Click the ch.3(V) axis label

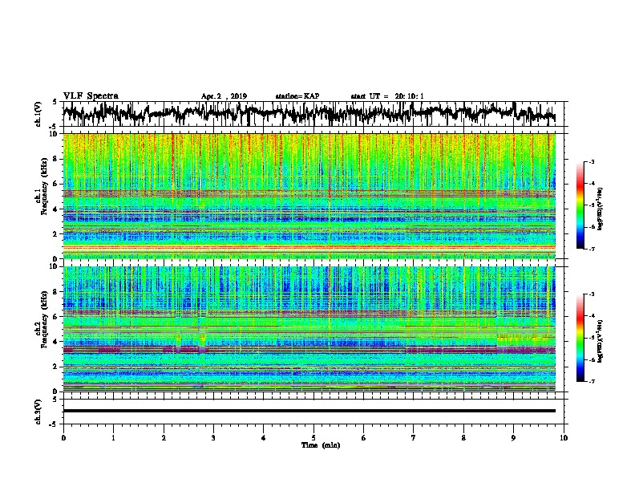38,412
